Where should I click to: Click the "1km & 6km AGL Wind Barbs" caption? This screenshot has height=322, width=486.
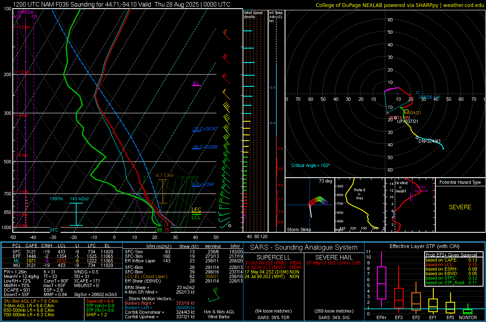pyautogui.click(x=219, y=314)
